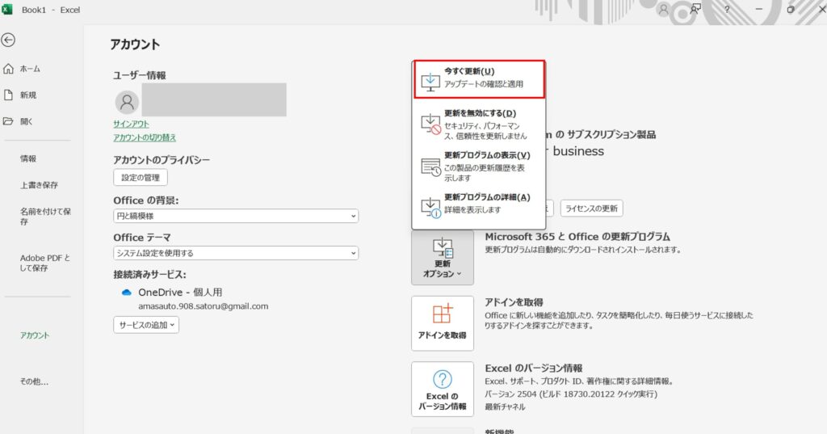The width and height of the screenshot is (827, 434).
Task: Select アカウント in sidebar
Action: [34, 335]
